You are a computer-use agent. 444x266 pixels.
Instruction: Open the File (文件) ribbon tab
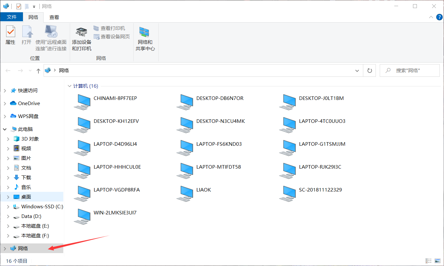click(12, 17)
